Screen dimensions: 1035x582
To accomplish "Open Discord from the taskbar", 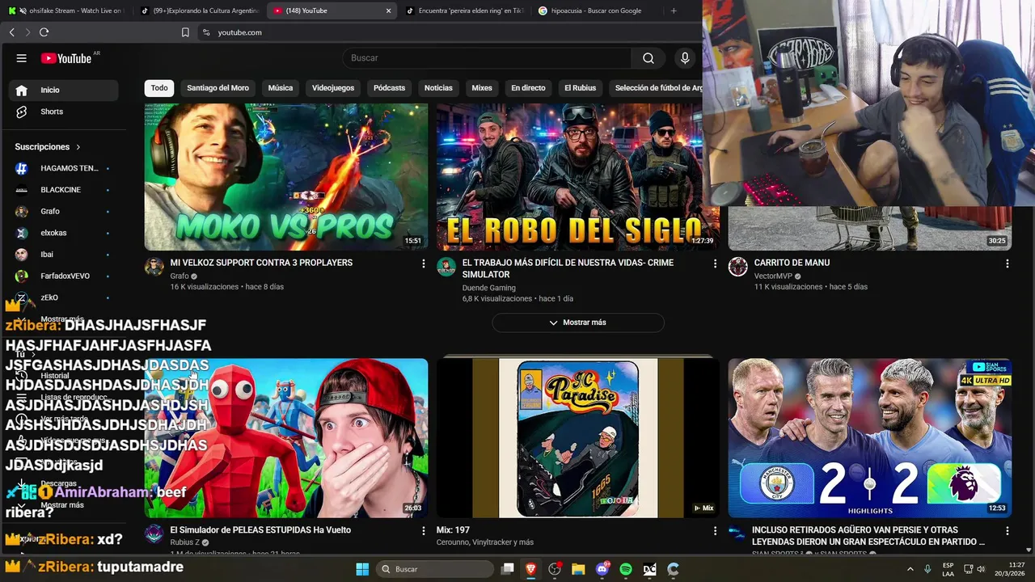I will coord(602,569).
